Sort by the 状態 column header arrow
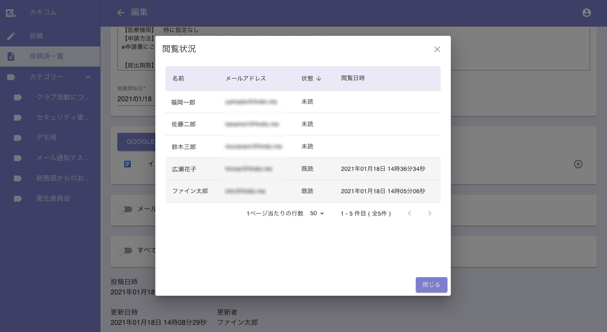This screenshot has width=607, height=332. pyautogui.click(x=319, y=78)
